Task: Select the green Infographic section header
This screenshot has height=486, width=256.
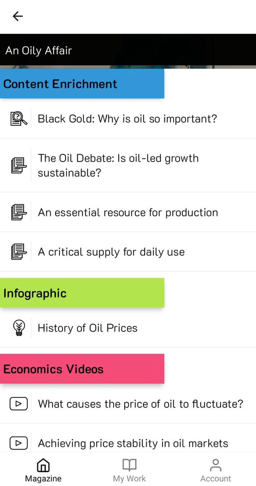Action: (82, 293)
